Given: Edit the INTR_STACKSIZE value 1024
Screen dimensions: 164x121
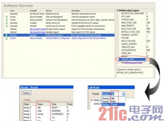Looking at the screenshot, I should point(148,41).
